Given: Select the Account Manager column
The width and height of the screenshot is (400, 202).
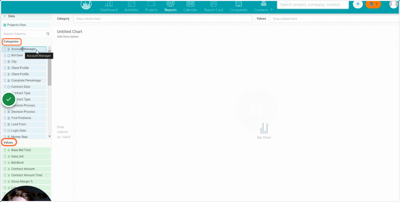Looking at the screenshot, I should click(24, 49).
